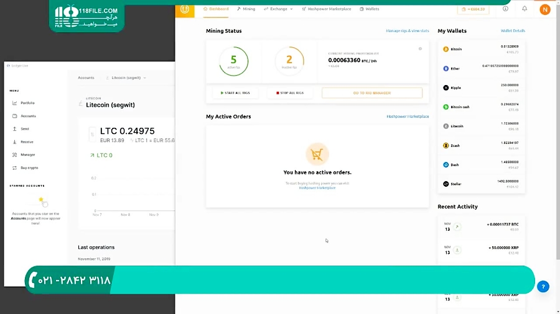Select the Litecoin wallet icon

click(446, 126)
